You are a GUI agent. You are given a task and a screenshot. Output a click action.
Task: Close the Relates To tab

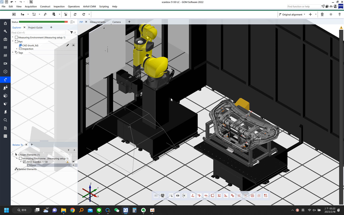tap(26, 144)
